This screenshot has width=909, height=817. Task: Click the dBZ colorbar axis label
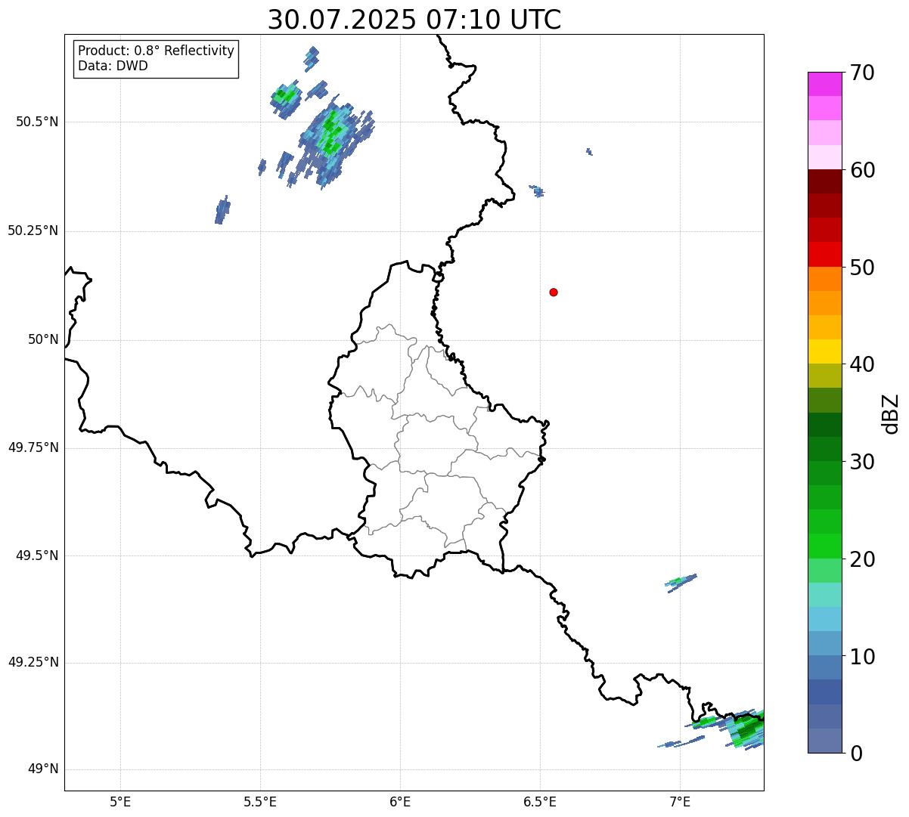pyautogui.click(x=891, y=413)
